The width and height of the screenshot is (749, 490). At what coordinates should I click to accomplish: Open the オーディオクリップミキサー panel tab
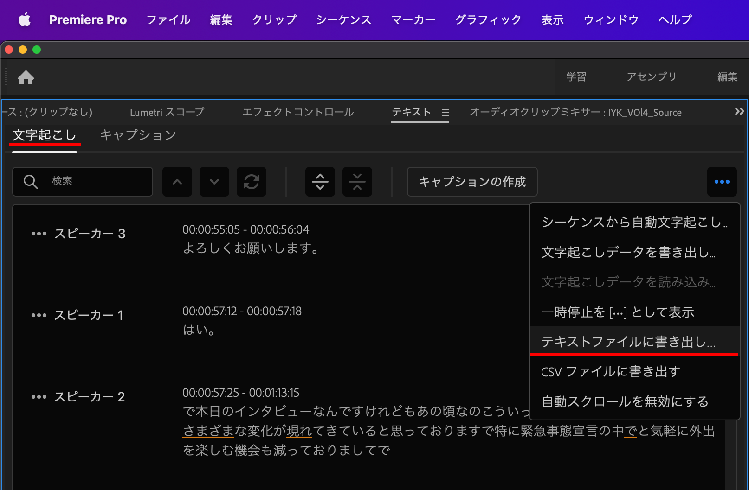[575, 112]
